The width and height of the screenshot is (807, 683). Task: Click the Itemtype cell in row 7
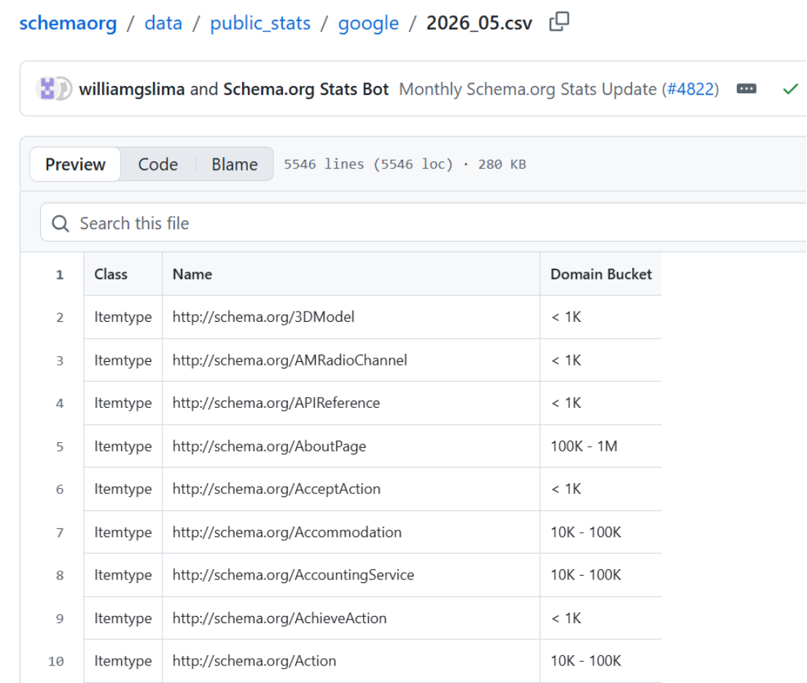[x=123, y=532]
